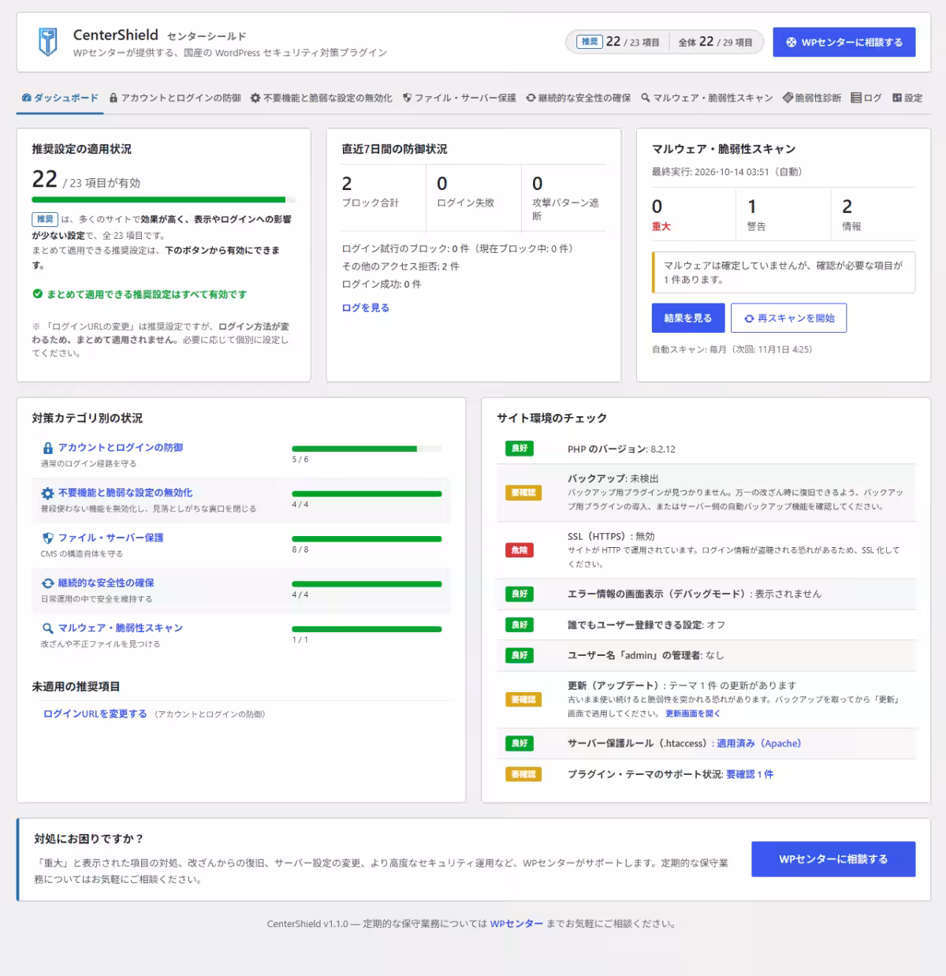This screenshot has height=976, width=946.
Task: Click the lock icon beside アカウントとログインの防御 category
Action: [x=48, y=448]
